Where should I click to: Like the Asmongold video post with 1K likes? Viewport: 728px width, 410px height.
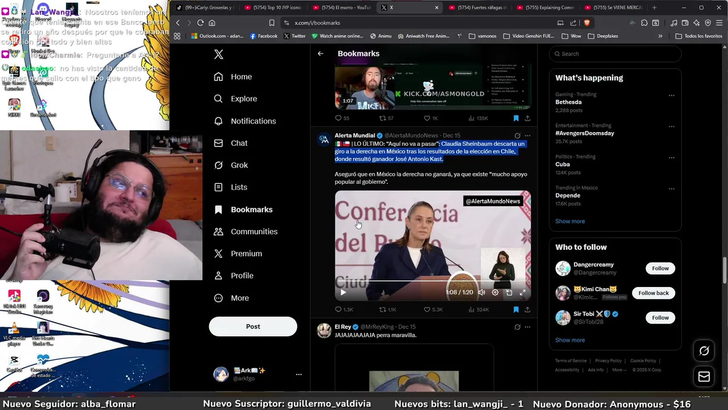point(431,118)
